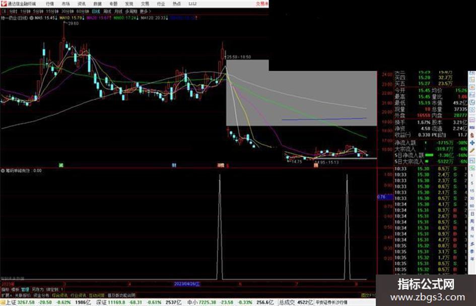
Task: Click the circle icon beside 筹码单峰有效 indicator
Action: click(x=3, y=171)
